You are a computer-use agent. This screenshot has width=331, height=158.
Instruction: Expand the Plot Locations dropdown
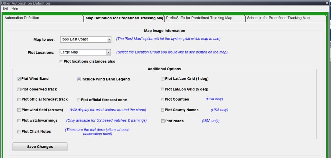coord(109,52)
